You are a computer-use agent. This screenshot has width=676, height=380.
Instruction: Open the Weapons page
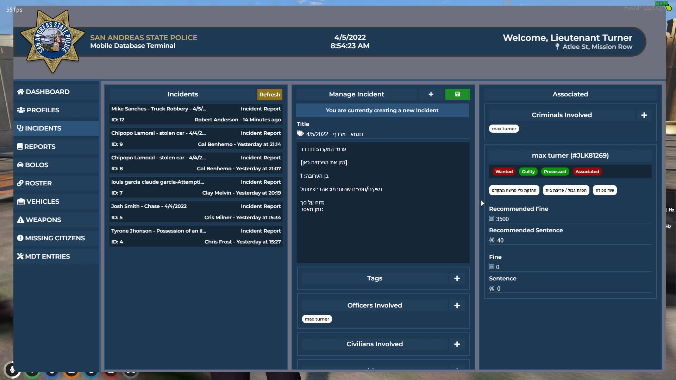pyautogui.click(x=56, y=220)
